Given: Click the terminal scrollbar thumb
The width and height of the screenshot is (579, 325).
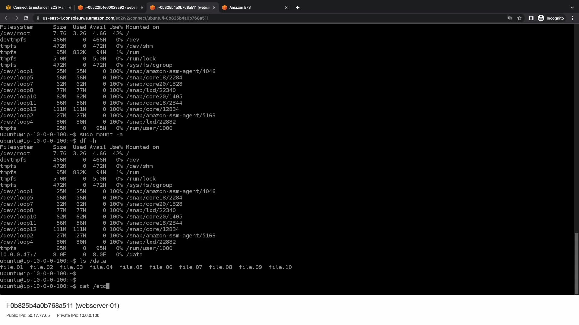Looking at the screenshot, I should pos(576,263).
